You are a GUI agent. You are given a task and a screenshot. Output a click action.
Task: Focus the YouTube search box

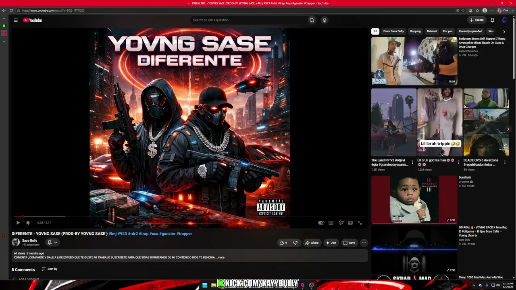click(x=249, y=20)
